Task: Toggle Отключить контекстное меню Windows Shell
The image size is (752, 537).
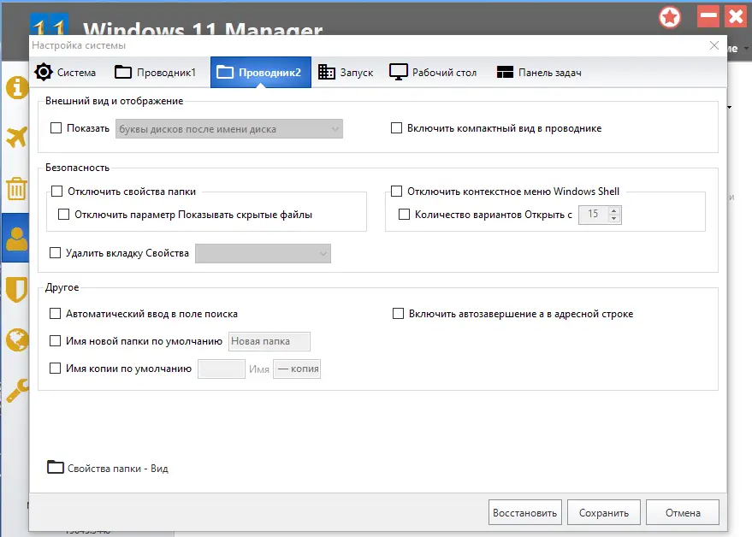Action: pyautogui.click(x=397, y=192)
